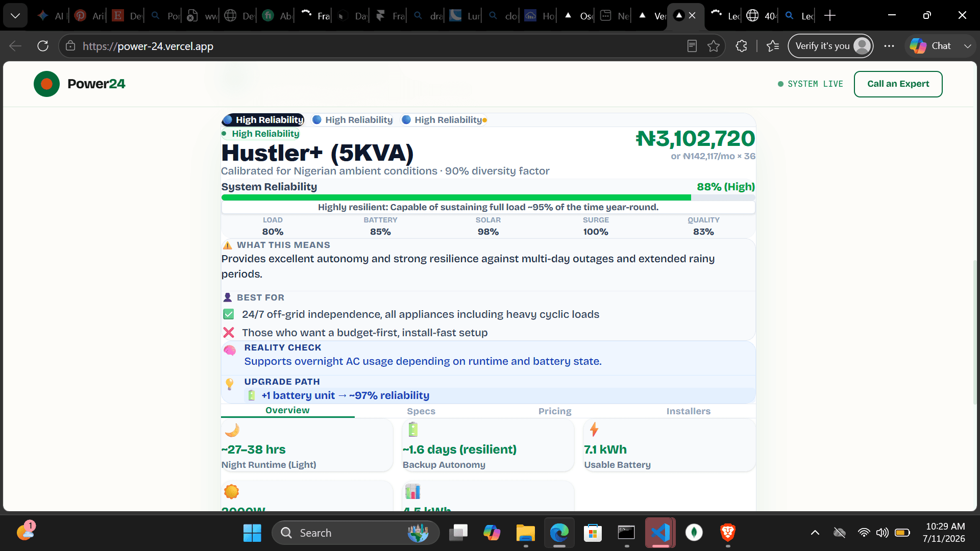This screenshot has height=551, width=980.
Task: Open the Overview tab
Action: tap(287, 411)
